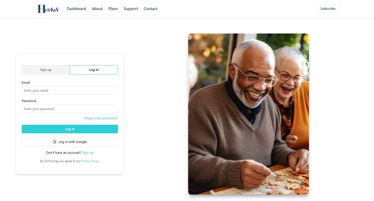This screenshot has width=374, height=201.
Task: Select the Log in tab
Action: (94, 70)
